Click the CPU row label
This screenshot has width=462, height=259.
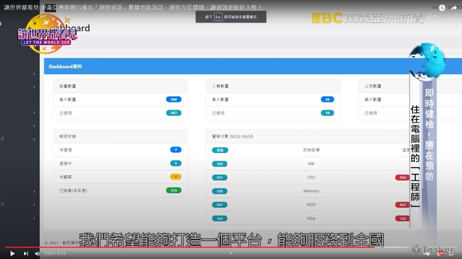pos(311,177)
